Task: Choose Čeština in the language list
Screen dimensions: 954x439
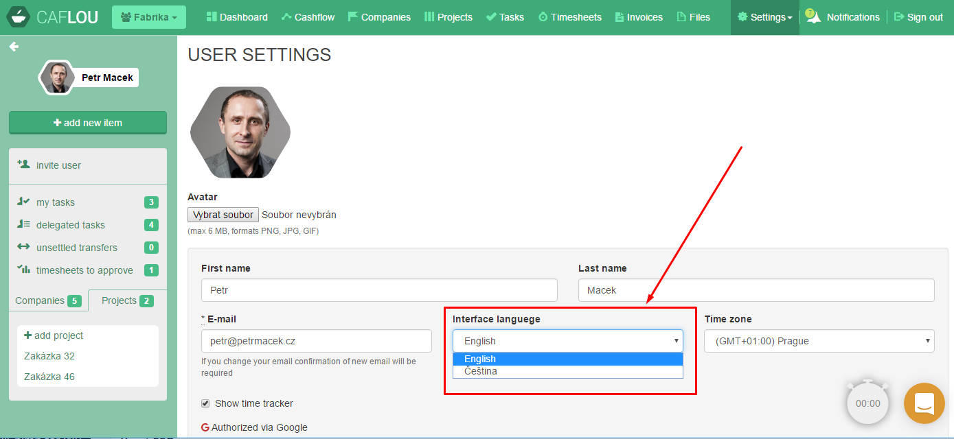Action: point(481,371)
